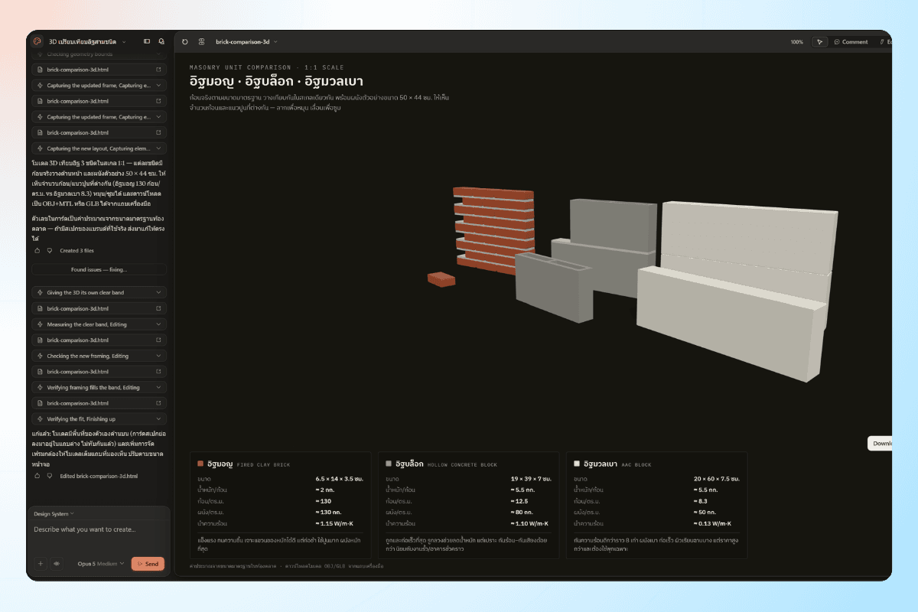Click thumbs up beside Created 3 files
Screen dimensions: 918x612
click(37, 250)
